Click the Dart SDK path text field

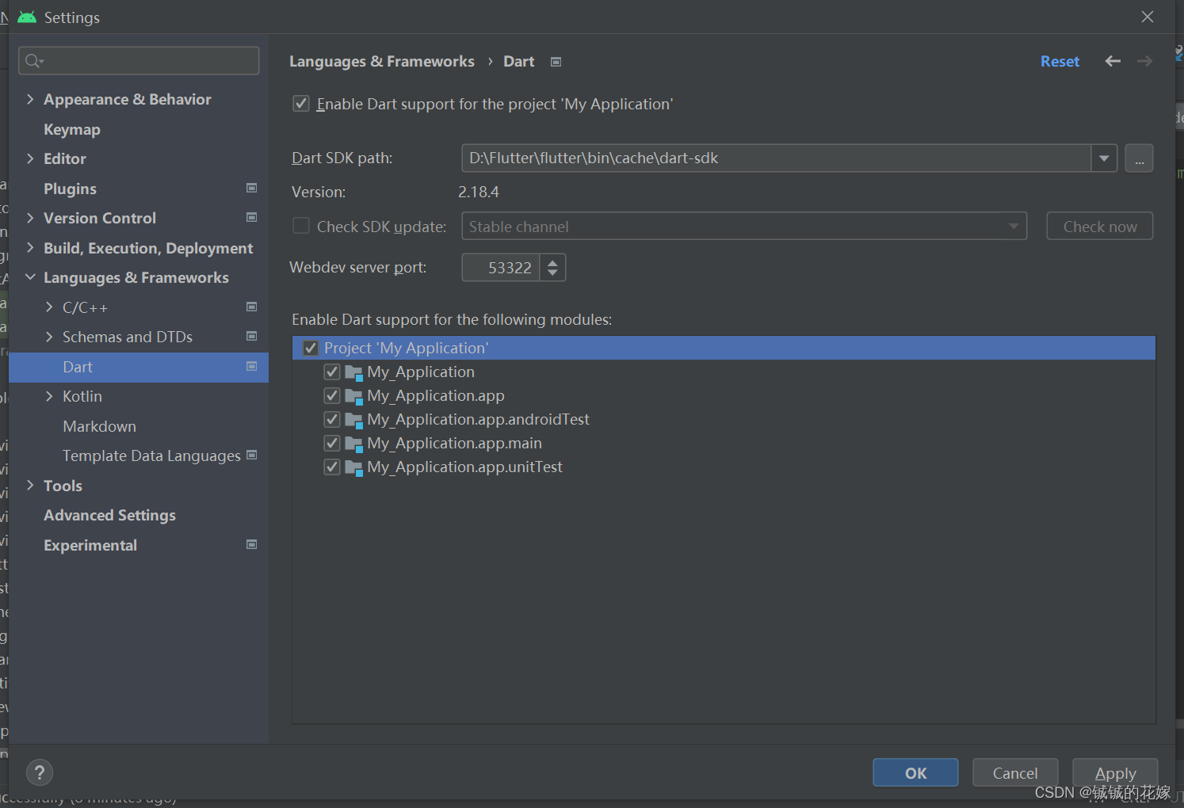coord(776,158)
